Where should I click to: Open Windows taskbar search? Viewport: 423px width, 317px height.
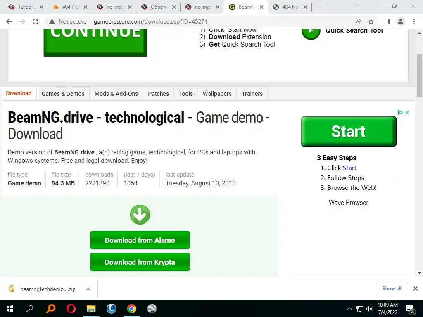tap(30, 309)
